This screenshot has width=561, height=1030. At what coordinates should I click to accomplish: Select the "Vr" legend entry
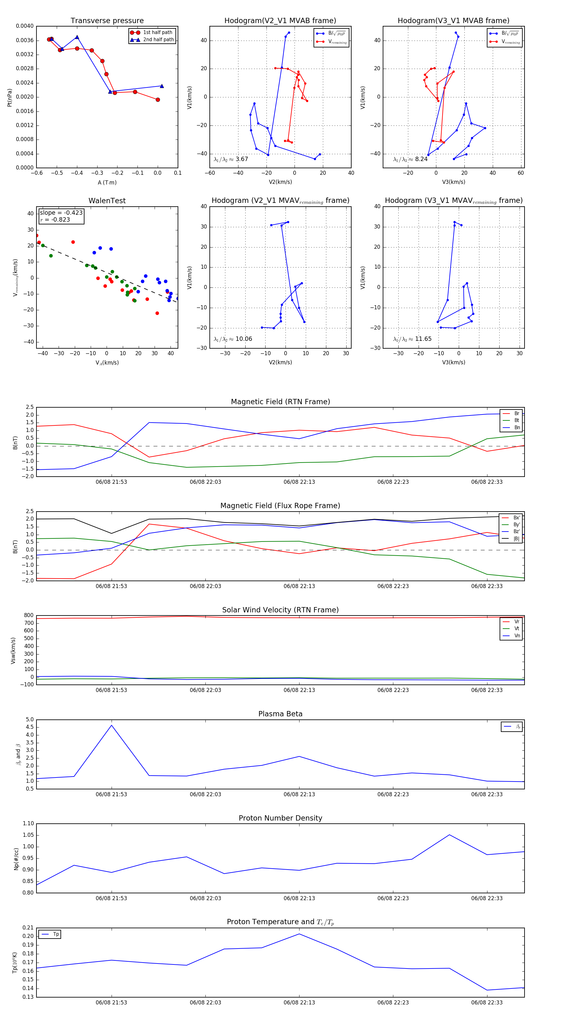pos(511,621)
